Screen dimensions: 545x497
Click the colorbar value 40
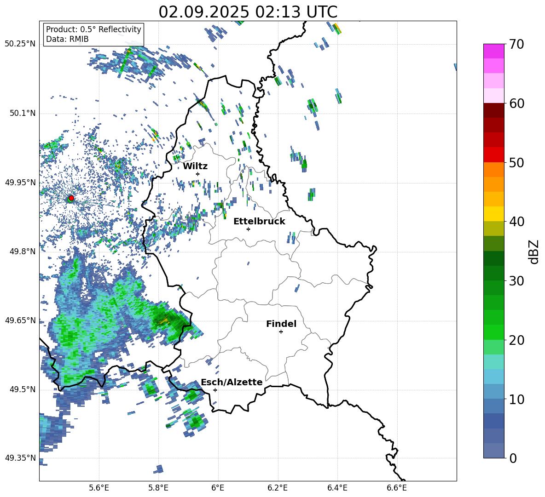516,222
